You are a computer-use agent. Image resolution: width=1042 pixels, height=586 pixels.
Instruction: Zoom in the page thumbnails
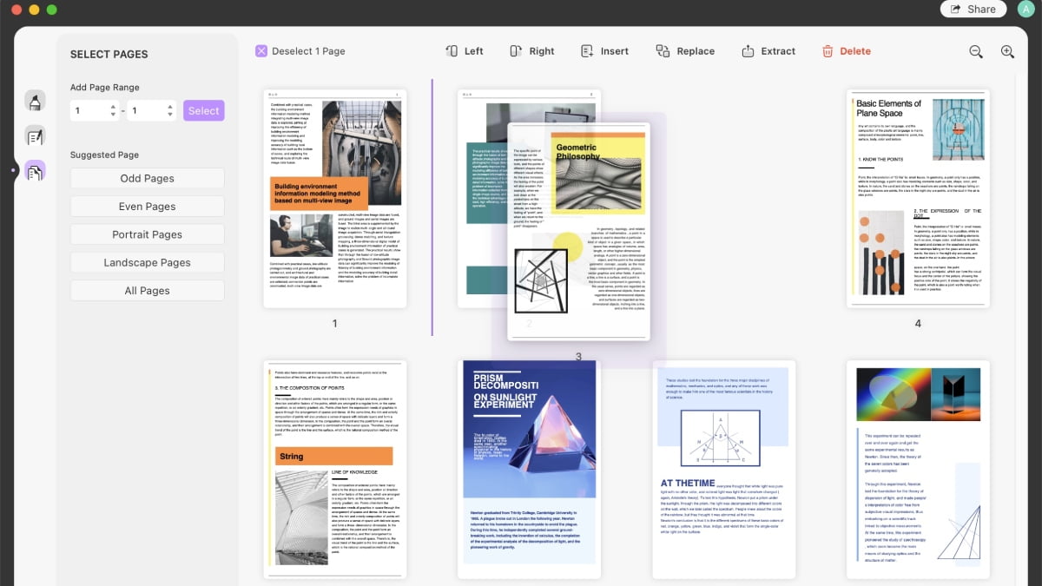1007,52
